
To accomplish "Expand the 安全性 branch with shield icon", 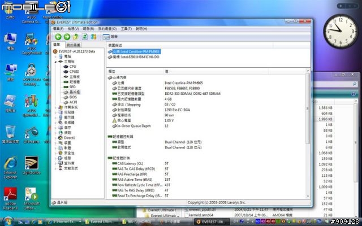I will [55, 153].
